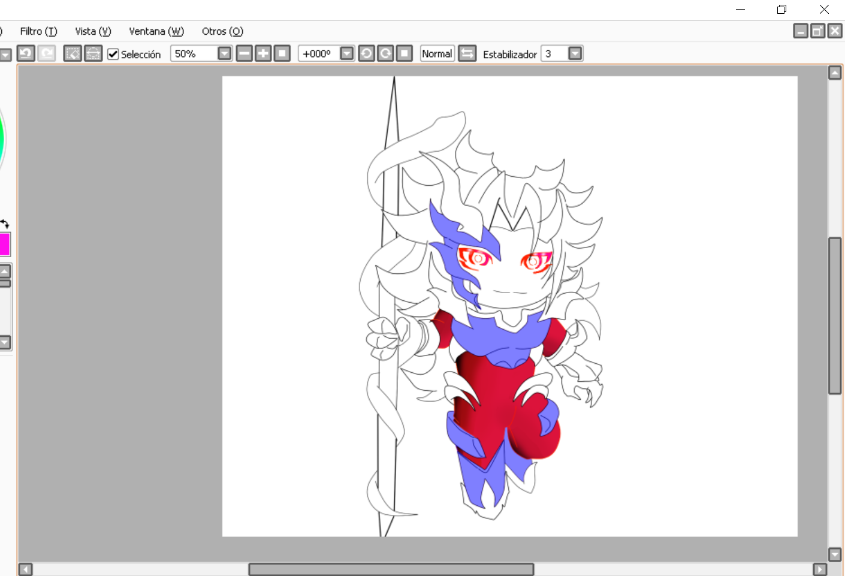Click the swap colors arrows icon
Viewport: 845px width, 576px height.
4,224
